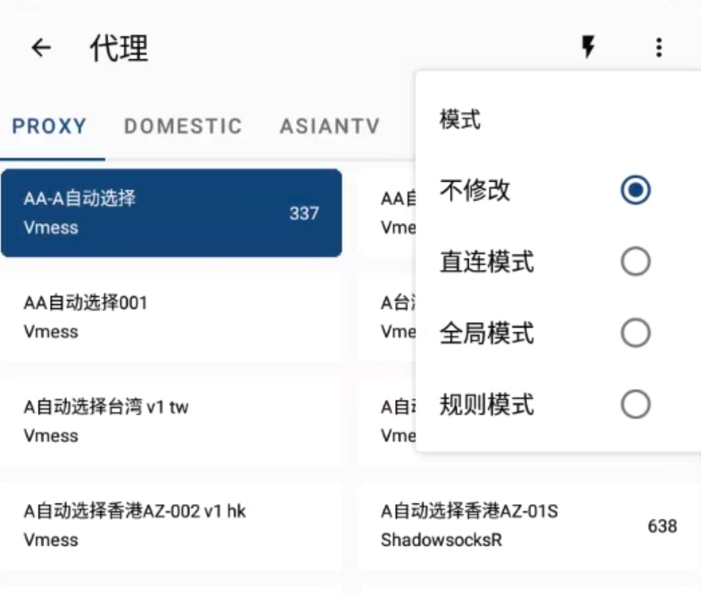The width and height of the screenshot is (701, 596).
Task: Switch to the DOMESTIC tab
Action: click(183, 127)
